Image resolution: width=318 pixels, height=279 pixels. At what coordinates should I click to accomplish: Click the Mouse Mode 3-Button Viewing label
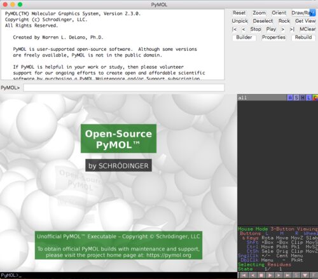point(278,229)
